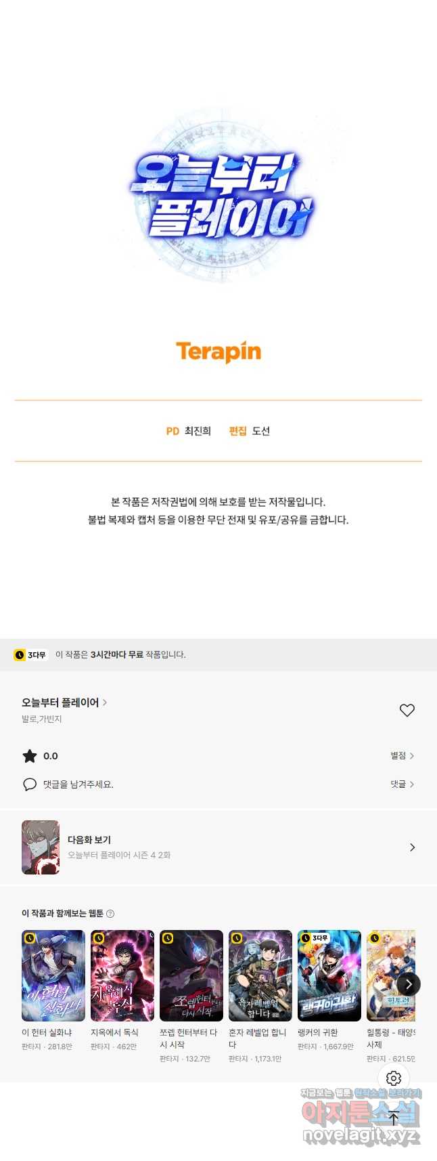Tap the heart favorite icon

click(407, 710)
